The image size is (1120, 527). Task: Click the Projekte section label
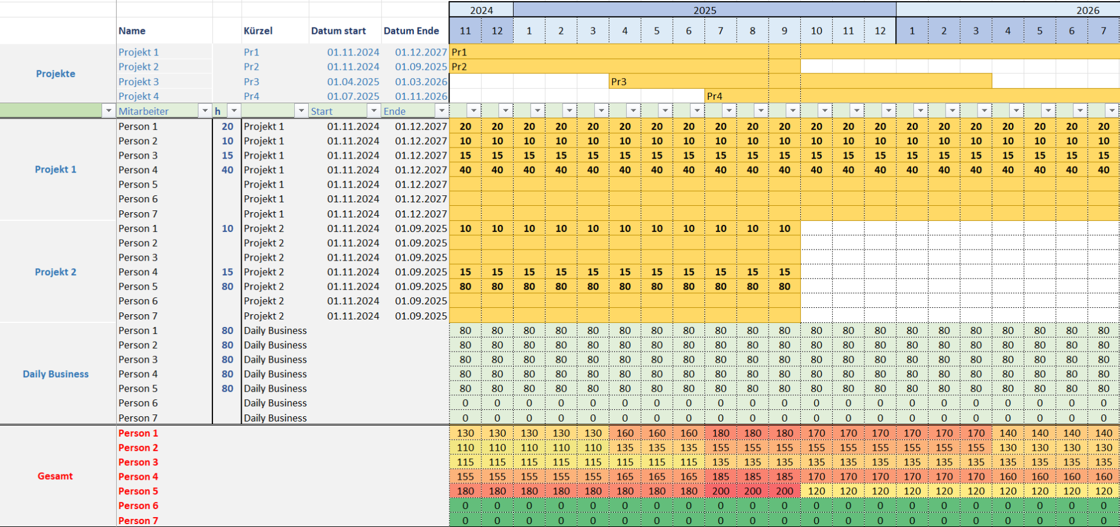[x=55, y=73]
